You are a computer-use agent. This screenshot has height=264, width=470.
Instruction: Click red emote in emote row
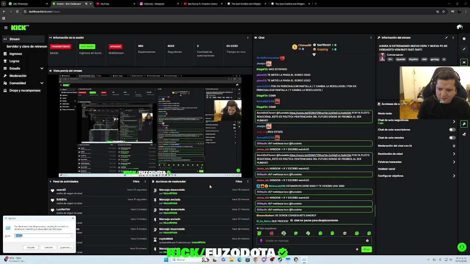tap(271, 233)
